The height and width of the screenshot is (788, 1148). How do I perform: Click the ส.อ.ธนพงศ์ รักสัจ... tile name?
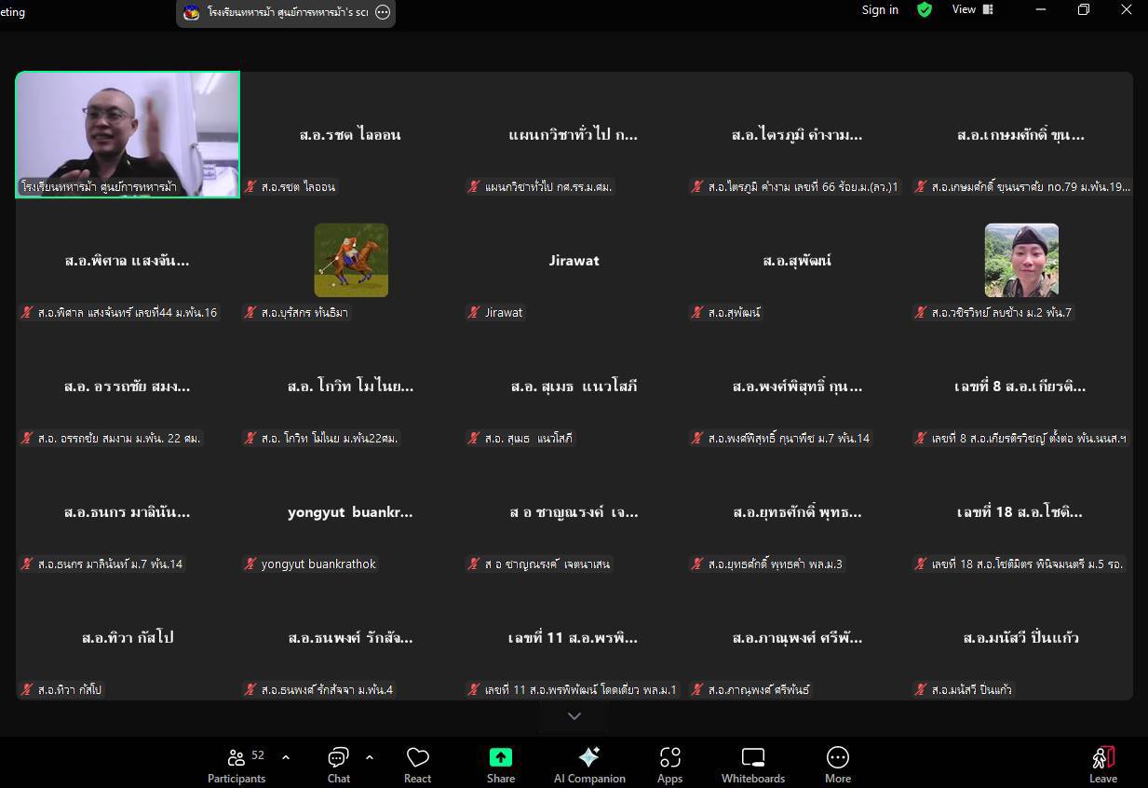(x=350, y=638)
